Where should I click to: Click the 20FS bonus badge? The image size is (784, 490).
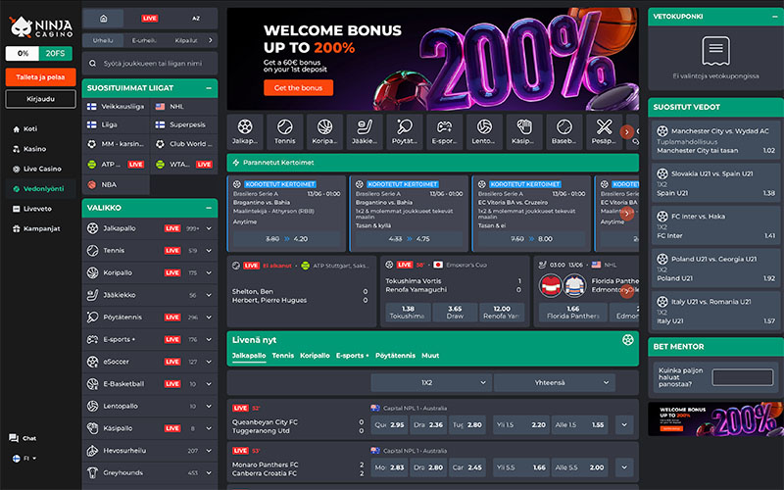pyautogui.click(x=55, y=53)
